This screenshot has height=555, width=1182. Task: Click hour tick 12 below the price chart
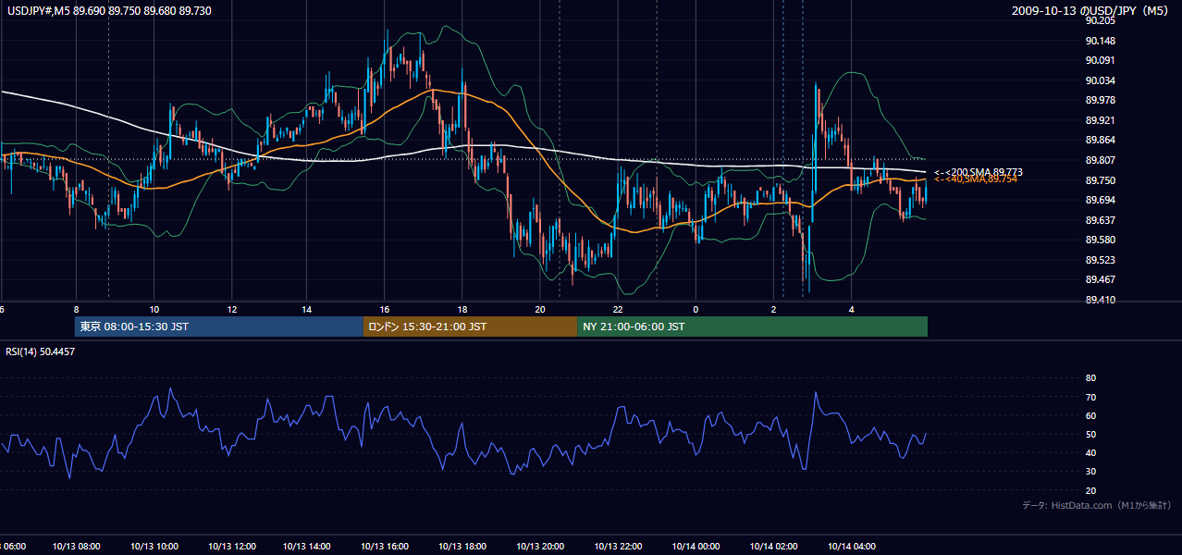(x=231, y=310)
